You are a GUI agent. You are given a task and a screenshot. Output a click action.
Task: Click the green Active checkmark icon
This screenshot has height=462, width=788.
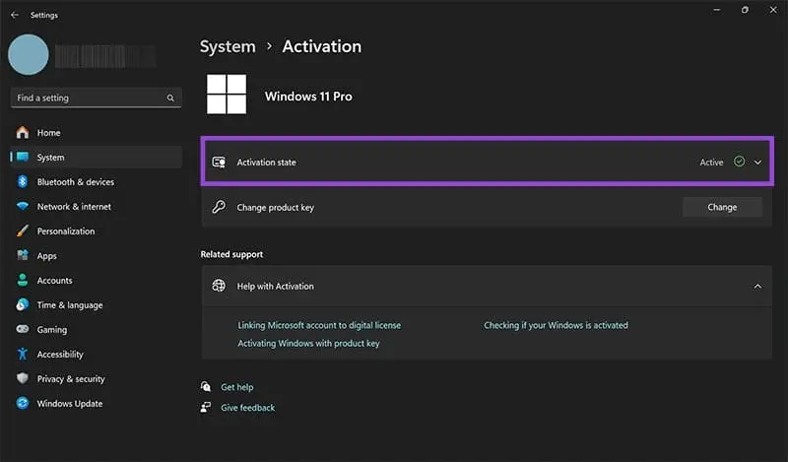click(740, 162)
